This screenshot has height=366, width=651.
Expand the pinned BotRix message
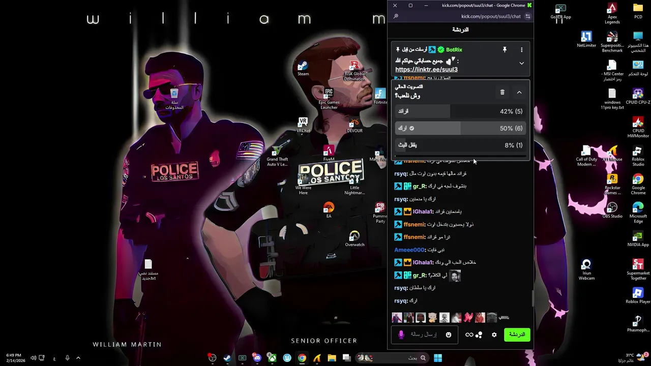click(521, 64)
